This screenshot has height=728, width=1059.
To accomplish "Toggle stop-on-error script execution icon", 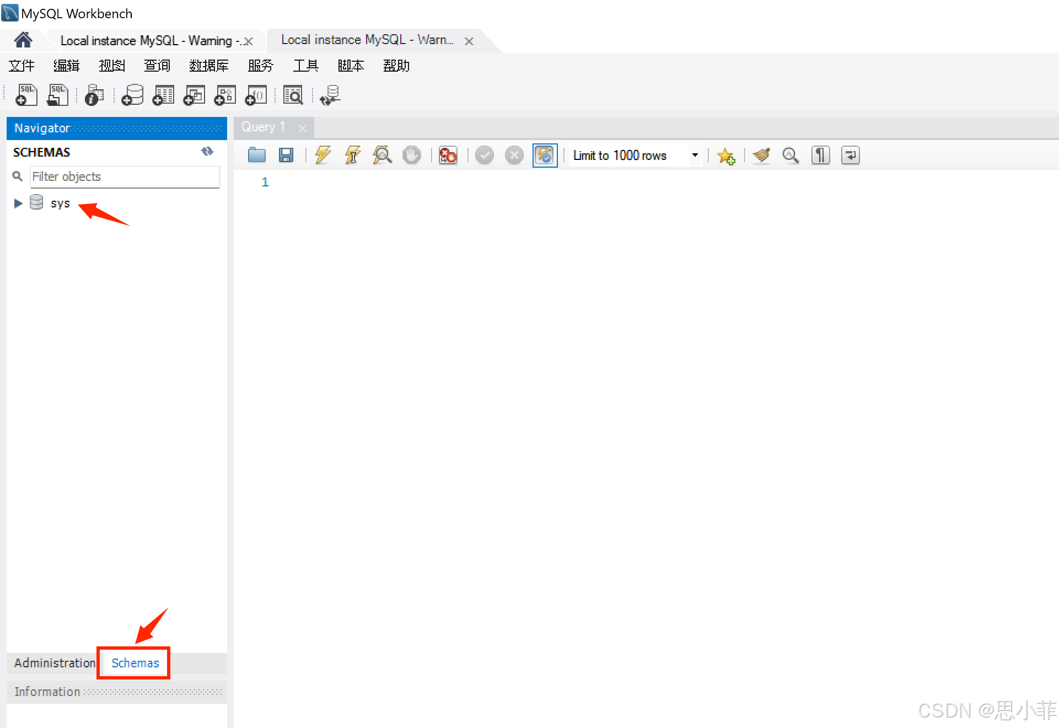I will [x=448, y=156].
